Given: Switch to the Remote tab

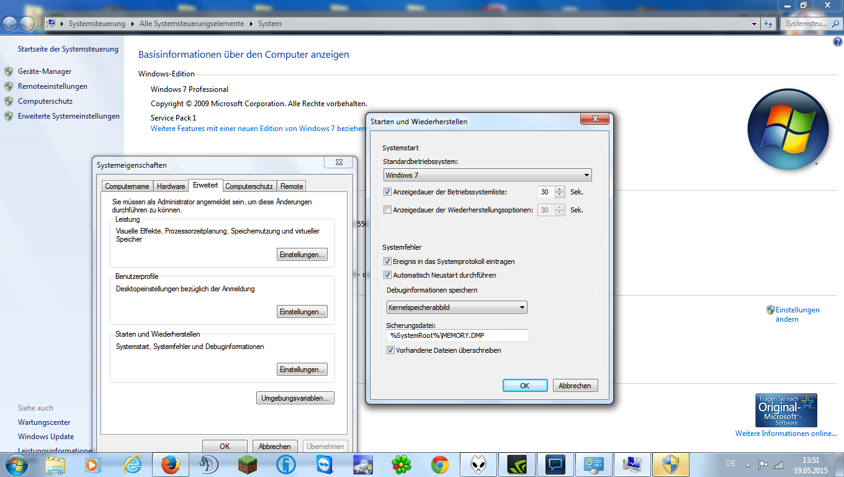Looking at the screenshot, I should coord(292,186).
